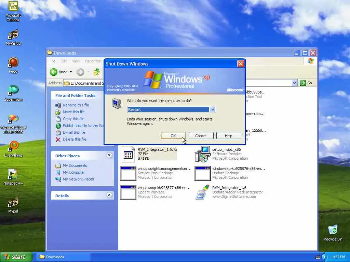Select the RVM_Integrator_1.6 application icon
Screen dimensions: 350x262
point(202,192)
